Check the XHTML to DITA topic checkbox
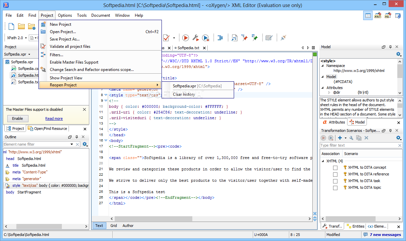The width and height of the screenshot is (406, 241). click(x=335, y=188)
